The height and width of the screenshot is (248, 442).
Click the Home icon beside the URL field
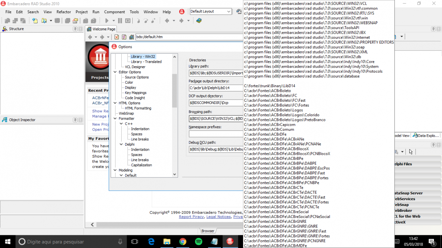click(132, 37)
